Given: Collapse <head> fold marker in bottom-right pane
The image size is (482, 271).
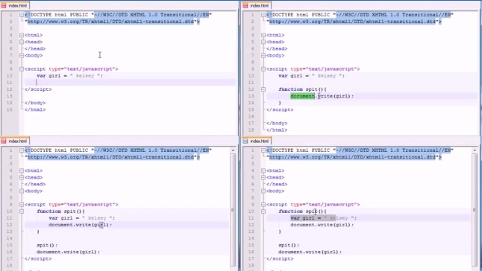Looking at the screenshot, I should (263, 177).
